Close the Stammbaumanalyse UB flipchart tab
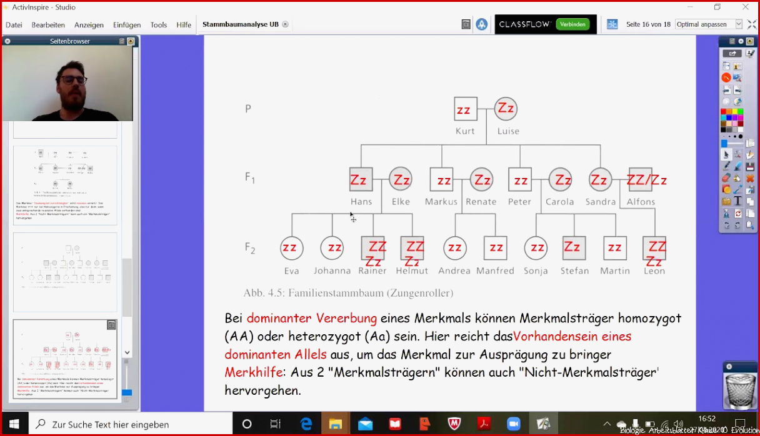 click(x=286, y=24)
